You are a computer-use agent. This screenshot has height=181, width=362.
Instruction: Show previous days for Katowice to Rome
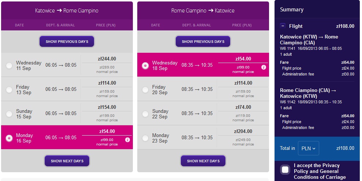pos(67,42)
